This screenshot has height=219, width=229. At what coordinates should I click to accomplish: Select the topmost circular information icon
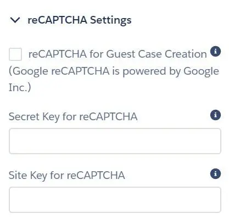tap(215, 52)
